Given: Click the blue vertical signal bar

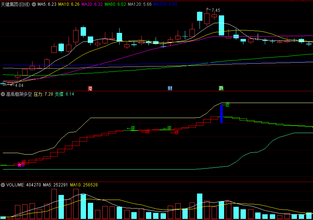Looking at the screenshot, I should click(x=221, y=114).
